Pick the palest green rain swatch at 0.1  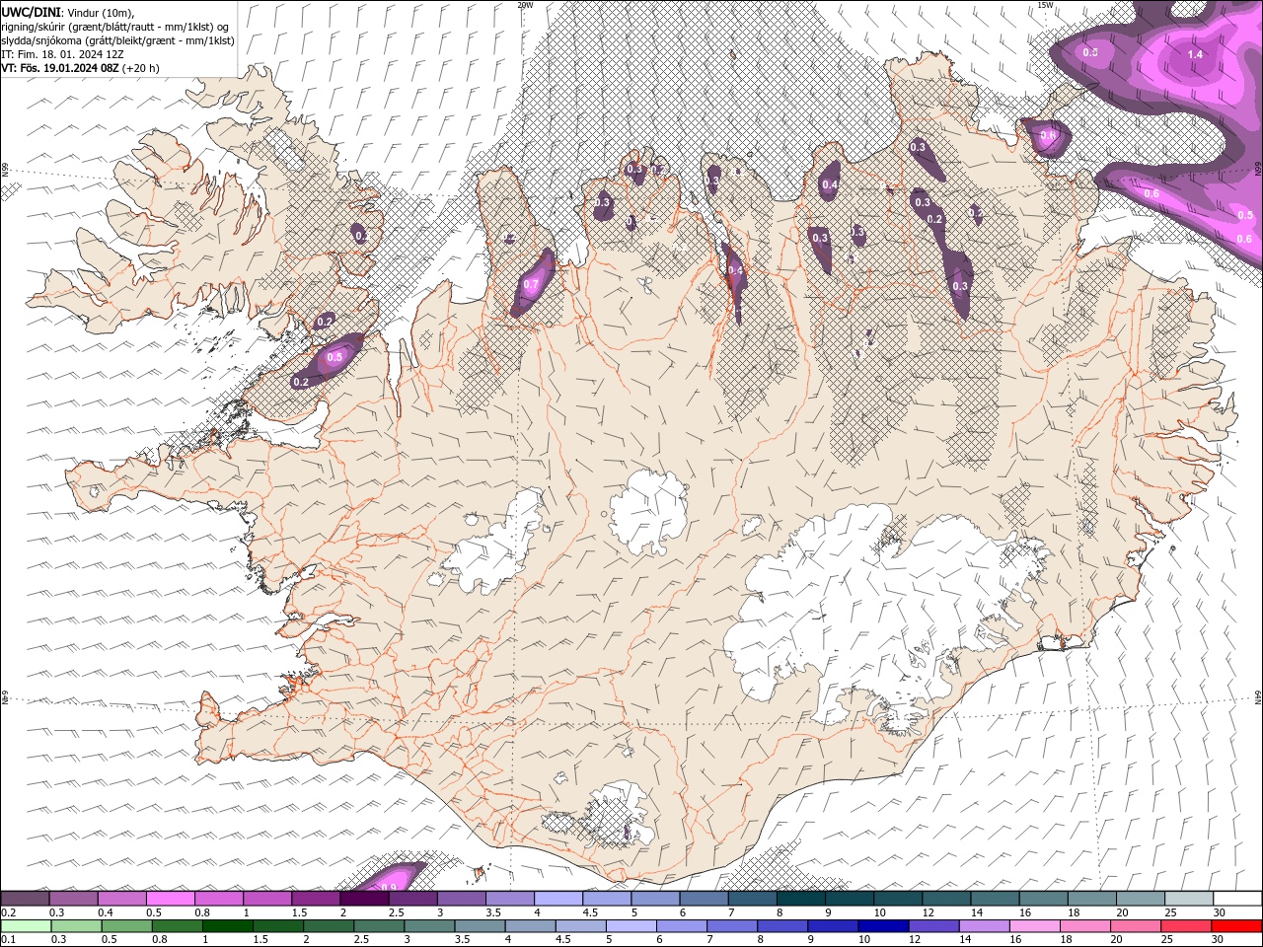[26, 926]
